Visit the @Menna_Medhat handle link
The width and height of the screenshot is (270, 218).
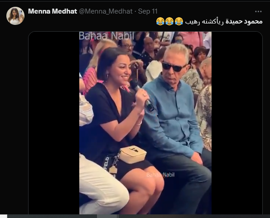tap(106, 11)
